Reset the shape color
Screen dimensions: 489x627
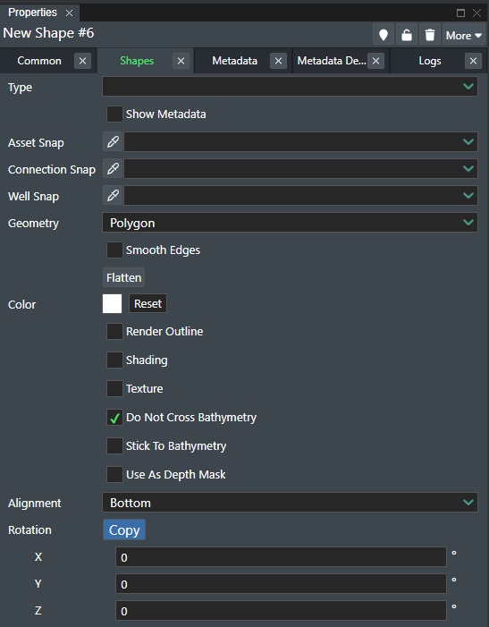tap(148, 303)
